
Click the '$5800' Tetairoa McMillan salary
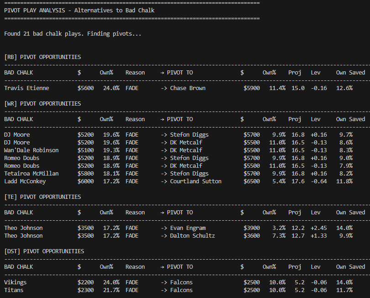(86, 174)
